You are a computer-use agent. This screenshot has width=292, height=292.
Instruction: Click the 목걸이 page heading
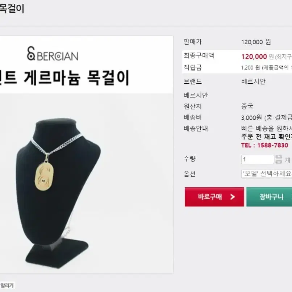(x=12, y=9)
